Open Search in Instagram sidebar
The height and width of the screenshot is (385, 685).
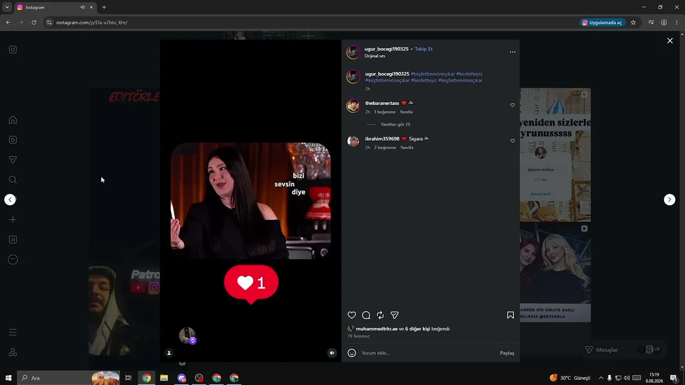(13, 180)
